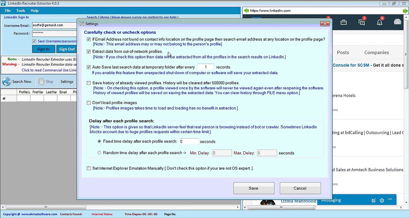Viewport: 409px width, 218px height.
Task: Click the https://www.linkedin.com address field
Action: [325, 11]
